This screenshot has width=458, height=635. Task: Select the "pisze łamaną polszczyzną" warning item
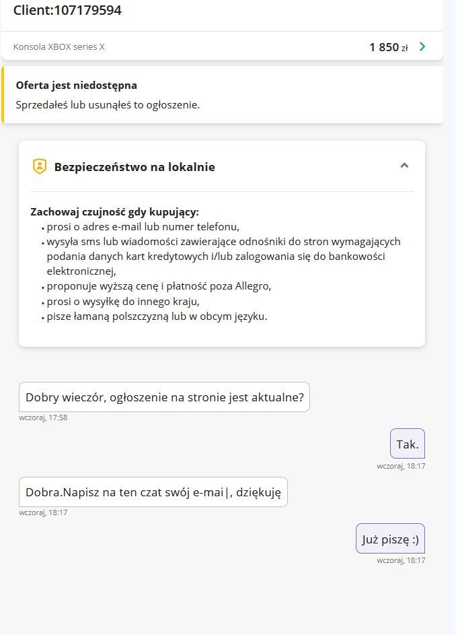point(157,316)
